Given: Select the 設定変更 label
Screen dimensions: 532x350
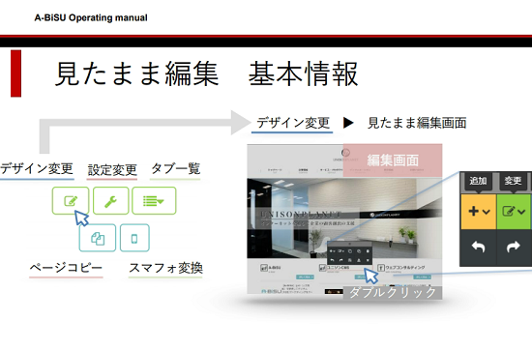Looking at the screenshot, I should click(112, 169).
